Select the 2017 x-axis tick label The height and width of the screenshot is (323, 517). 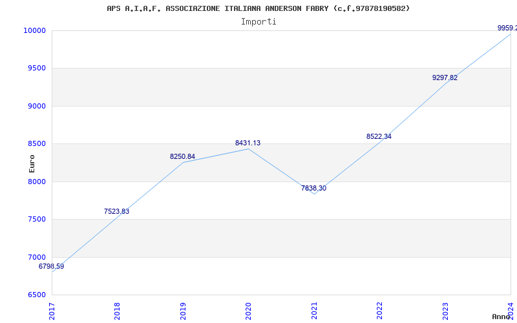point(52,309)
